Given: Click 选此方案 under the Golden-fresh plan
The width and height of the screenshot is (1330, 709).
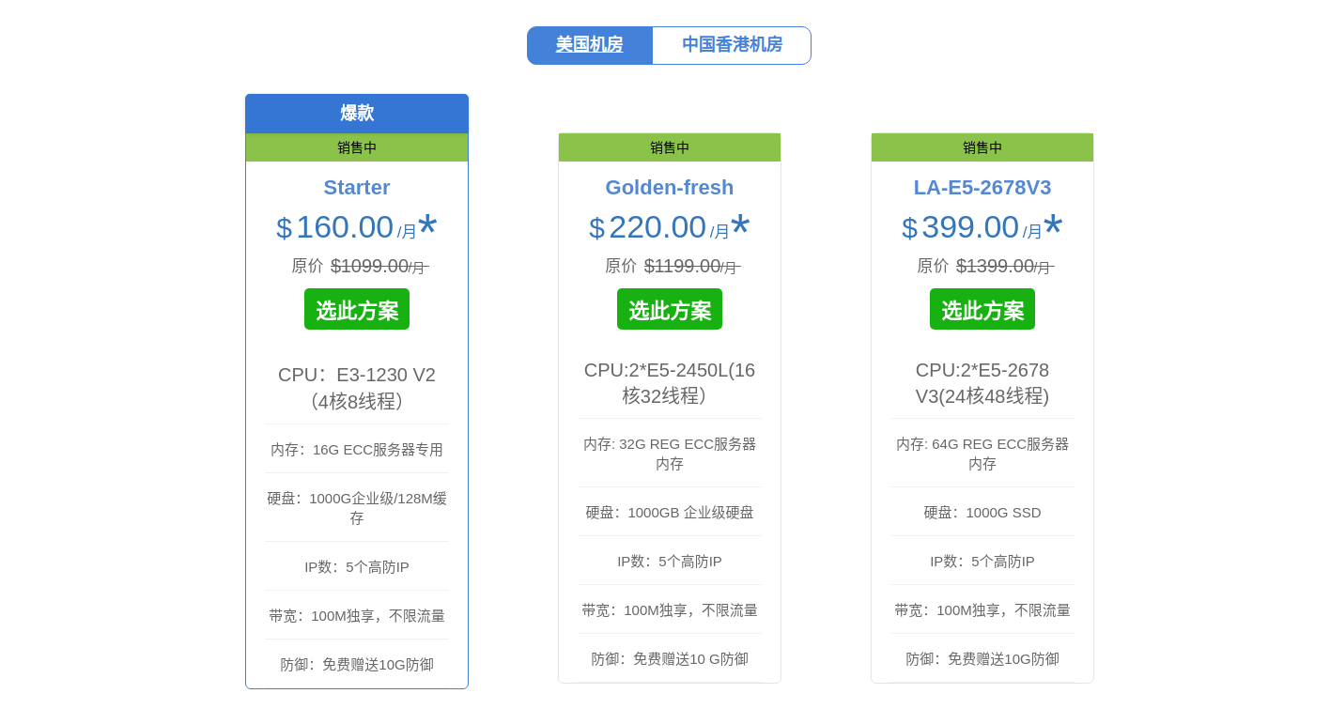Looking at the screenshot, I should [670, 309].
